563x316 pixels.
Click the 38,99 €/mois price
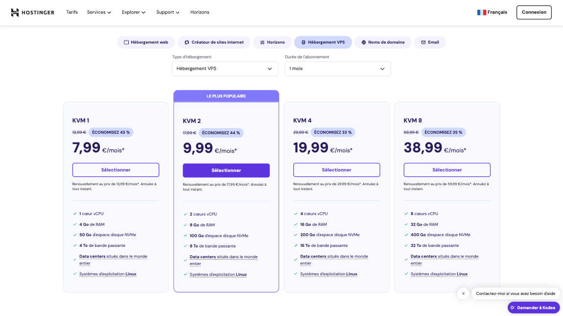435,148
